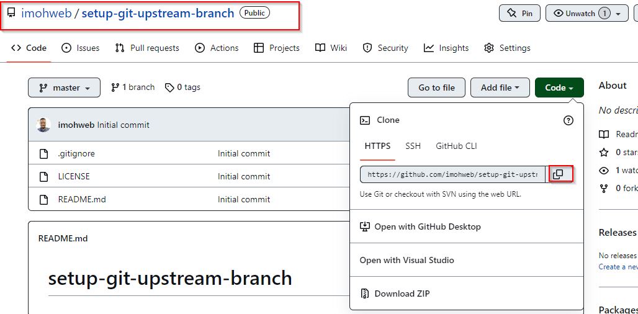
Task: Copy the clone URL with copy icon
Action: (x=559, y=174)
